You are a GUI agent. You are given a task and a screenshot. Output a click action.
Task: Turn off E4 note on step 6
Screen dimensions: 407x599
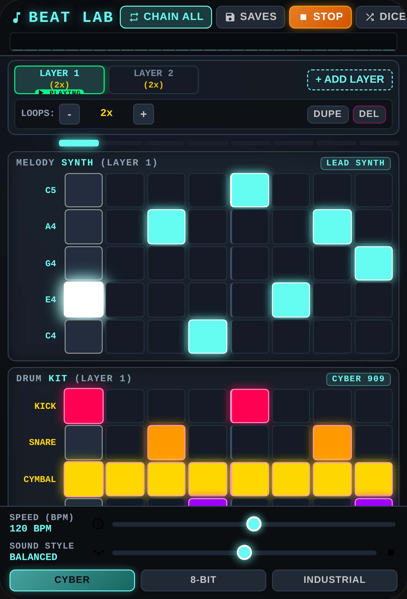coord(291,300)
